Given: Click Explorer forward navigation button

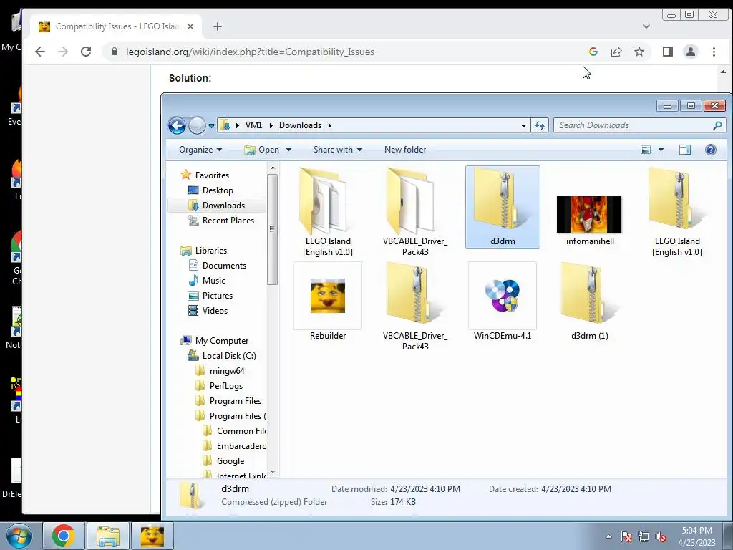Looking at the screenshot, I should (197, 125).
